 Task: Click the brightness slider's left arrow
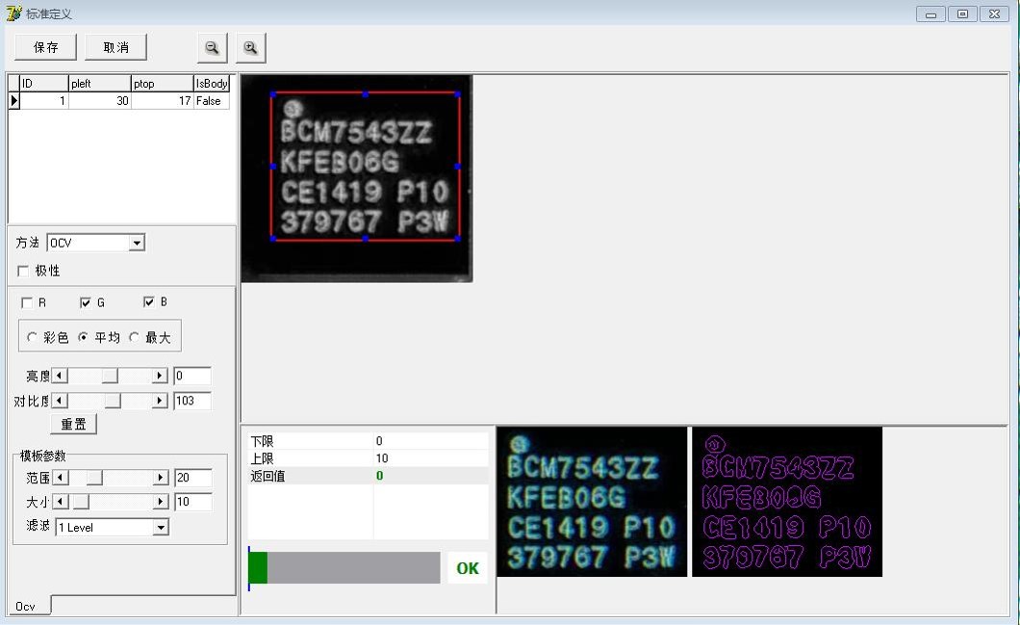pyautogui.click(x=59, y=376)
